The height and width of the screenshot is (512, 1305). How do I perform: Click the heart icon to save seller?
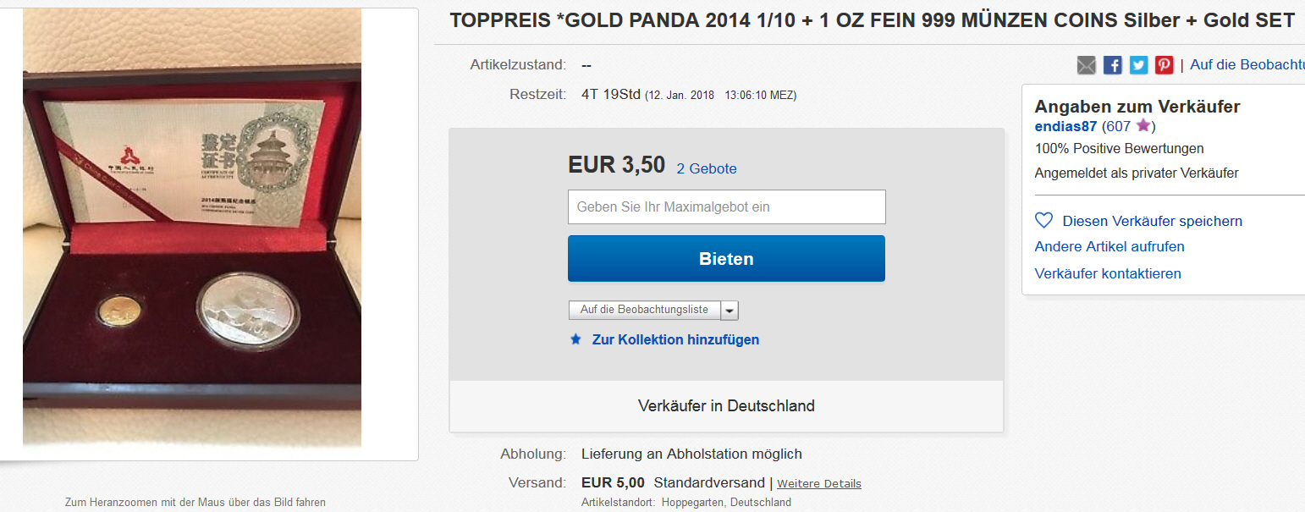pyautogui.click(x=1044, y=221)
